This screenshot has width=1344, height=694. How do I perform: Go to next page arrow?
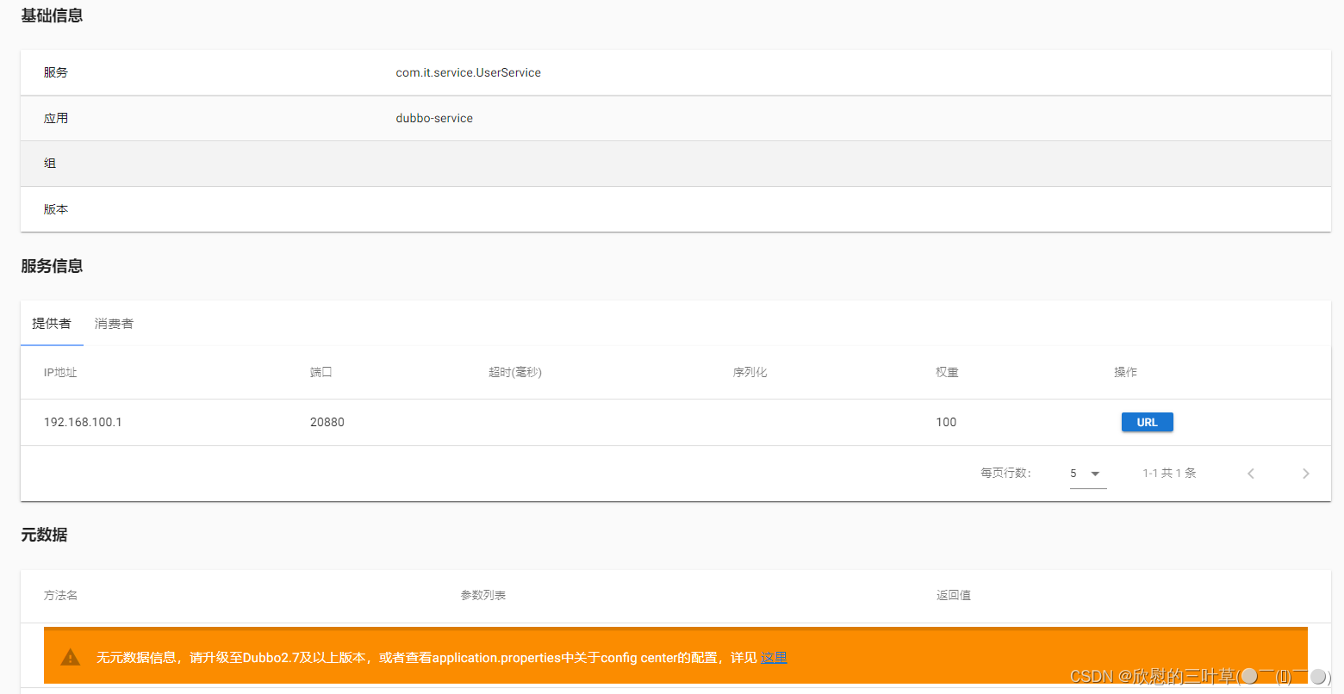coord(1306,474)
